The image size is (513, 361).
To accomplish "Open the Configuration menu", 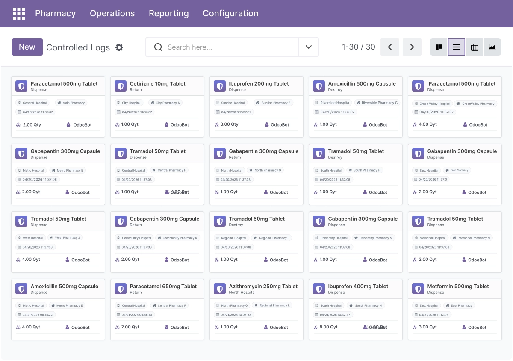I will (230, 13).
